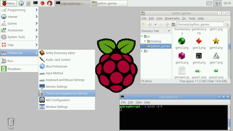Open Audio Jack Control

pyautogui.click(x=67, y=60)
